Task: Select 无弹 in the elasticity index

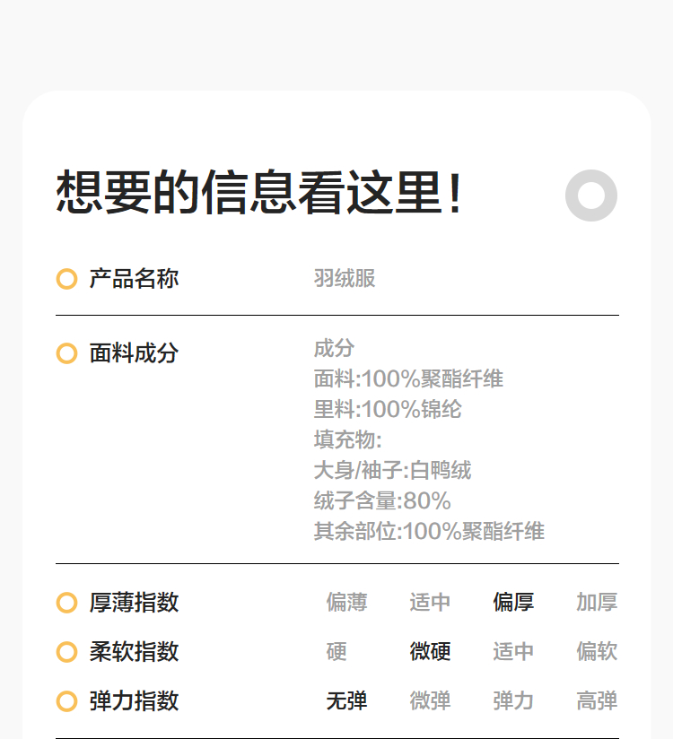Action: click(x=346, y=701)
